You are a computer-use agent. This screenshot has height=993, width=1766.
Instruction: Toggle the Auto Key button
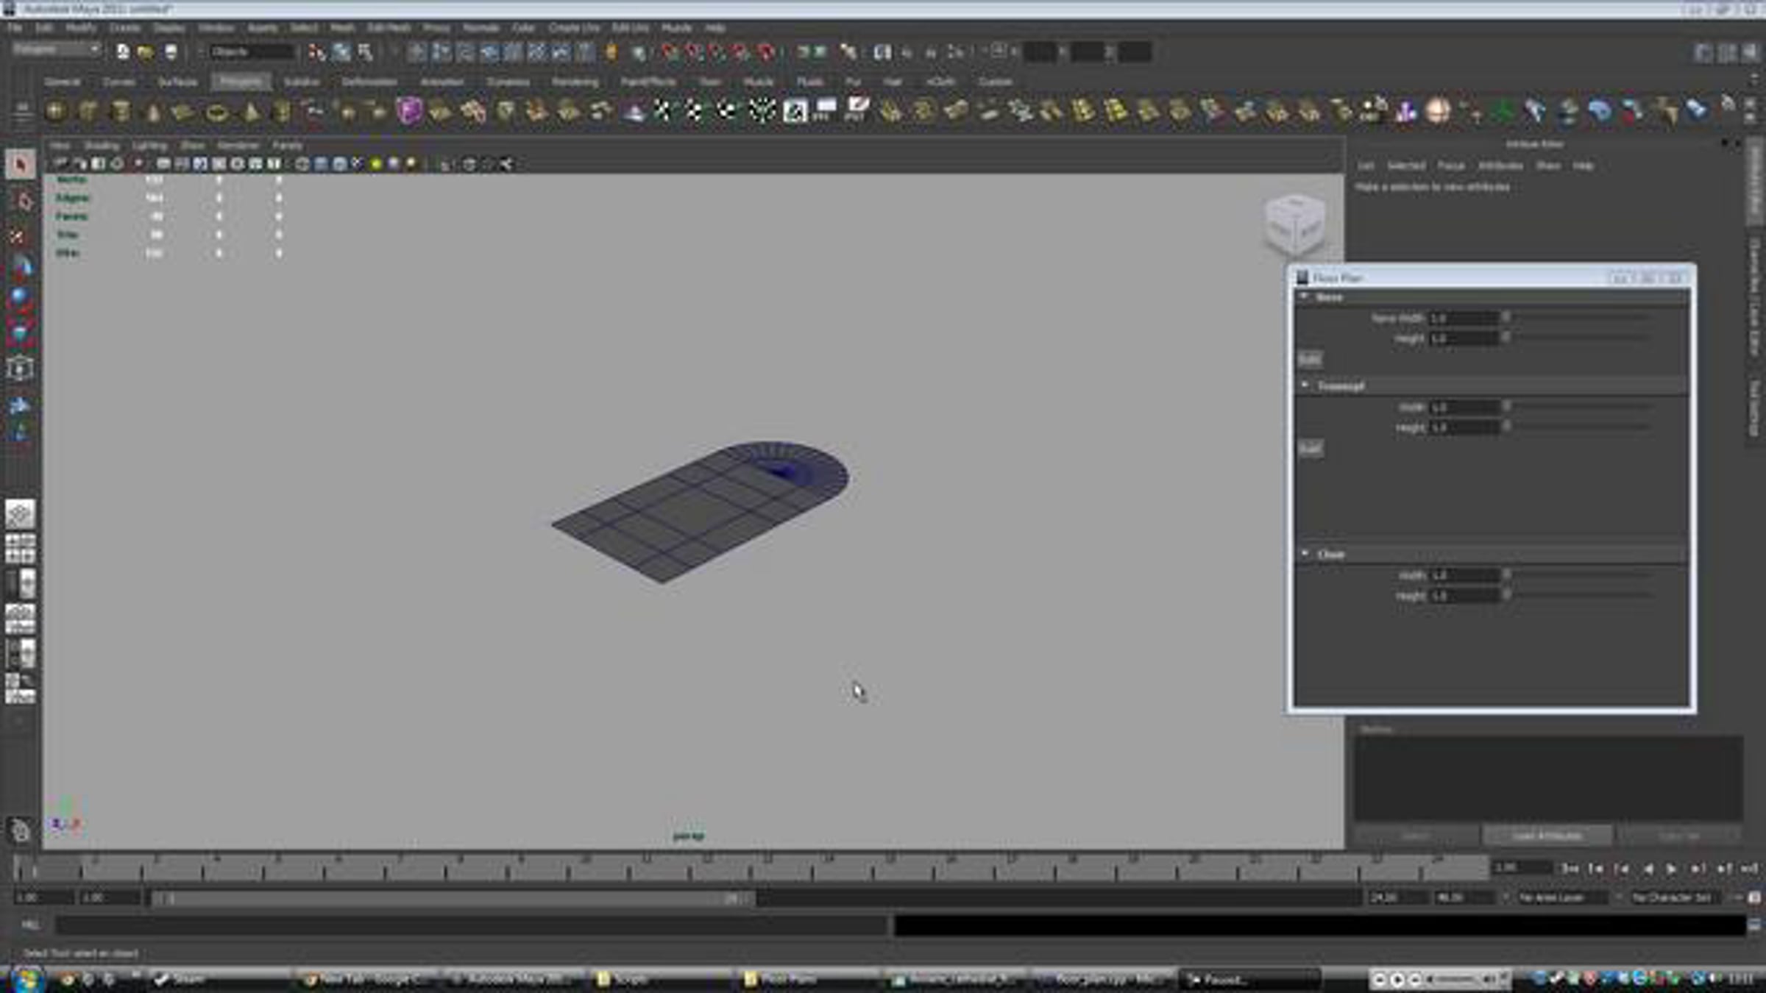click(x=1737, y=897)
